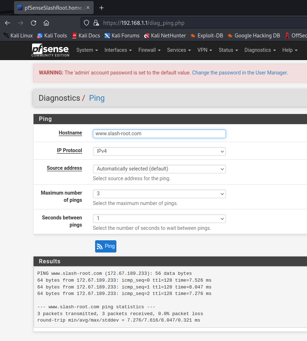The width and height of the screenshot is (307, 341).
Task: Click the browser back arrow
Action: pos(8,23)
